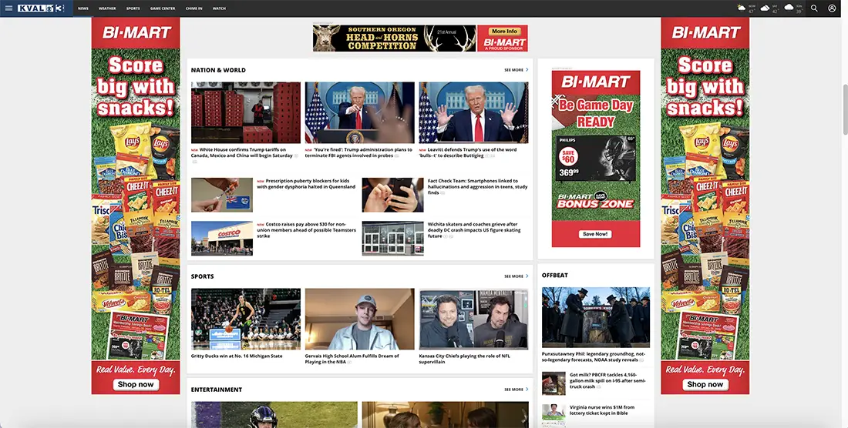The width and height of the screenshot is (848, 428).
Task: Open the basketball game thumbnail
Action: pyautogui.click(x=245, y=319)
